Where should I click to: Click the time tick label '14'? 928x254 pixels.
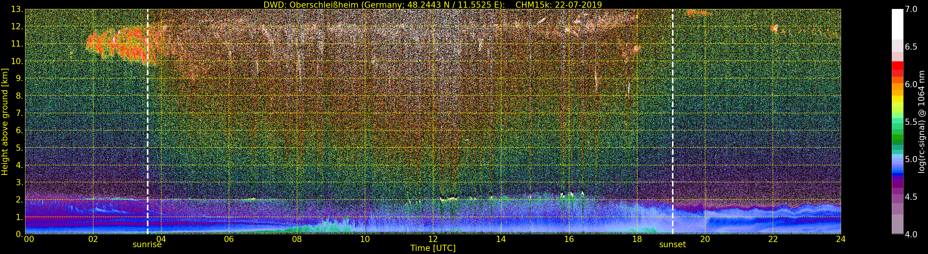[x=501, y=239]
